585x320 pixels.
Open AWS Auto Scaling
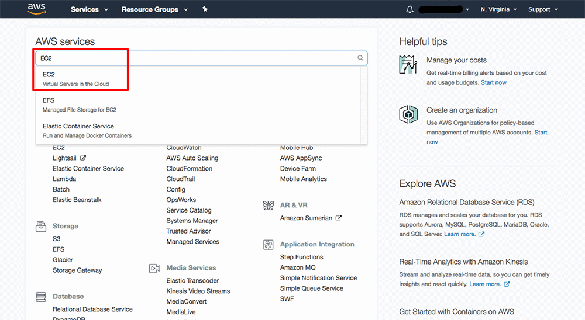192,158
